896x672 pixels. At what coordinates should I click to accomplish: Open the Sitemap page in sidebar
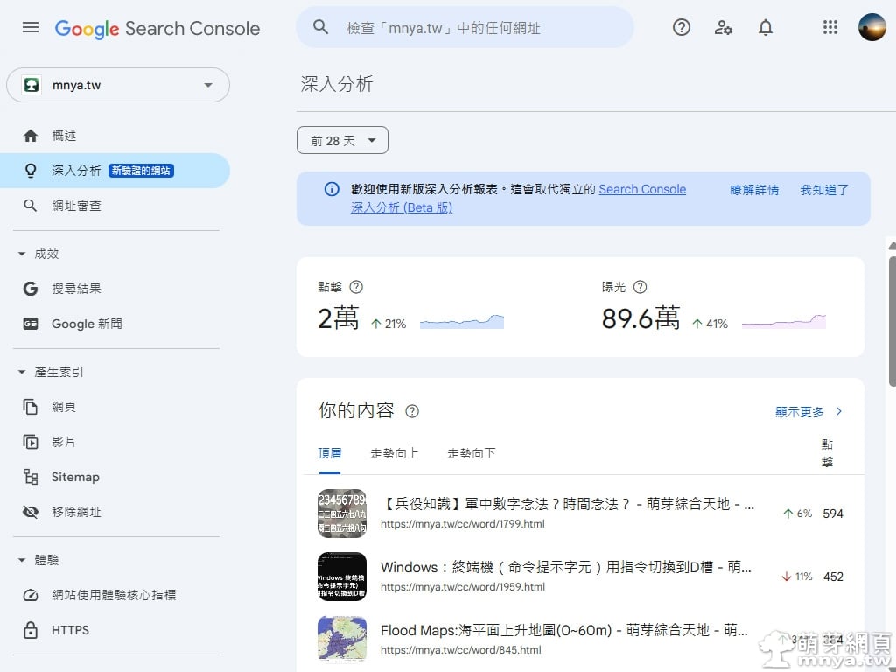(75, 477)
